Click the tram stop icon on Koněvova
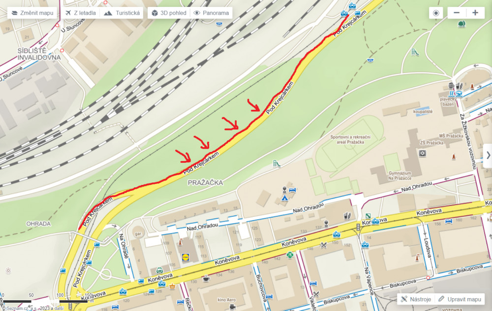Image resolution: width=492 pixels, height=311 pixels. click(337, 234)
